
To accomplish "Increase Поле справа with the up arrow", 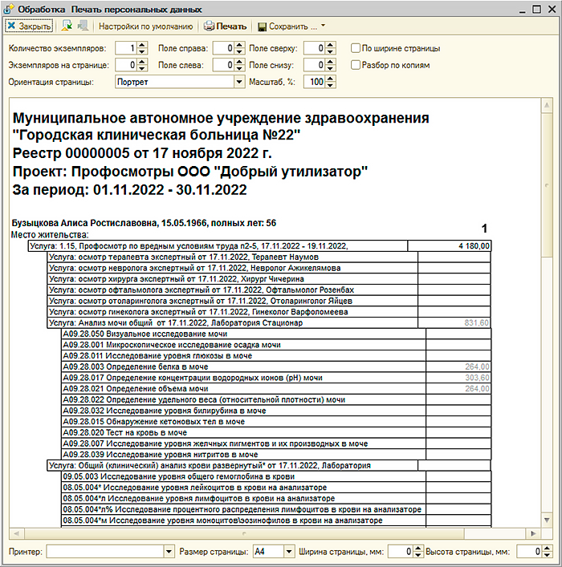I will click(238, 44).
